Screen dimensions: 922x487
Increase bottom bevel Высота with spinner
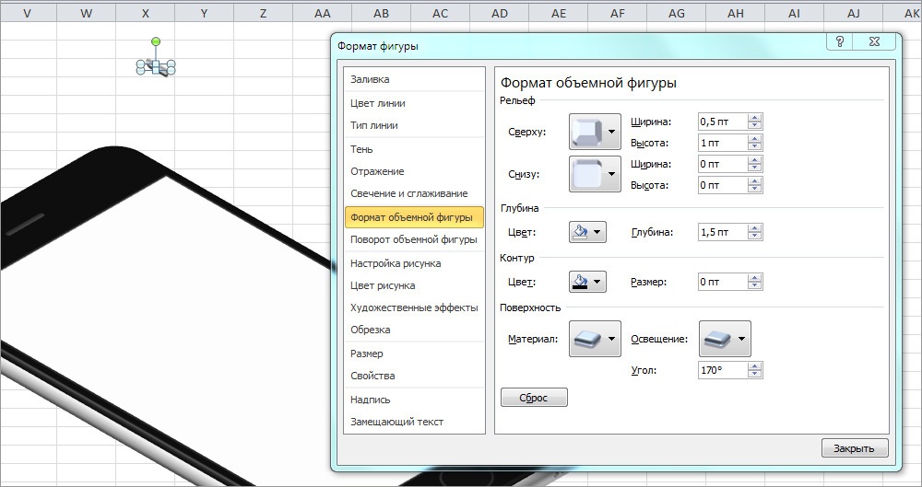pos(755,181)
